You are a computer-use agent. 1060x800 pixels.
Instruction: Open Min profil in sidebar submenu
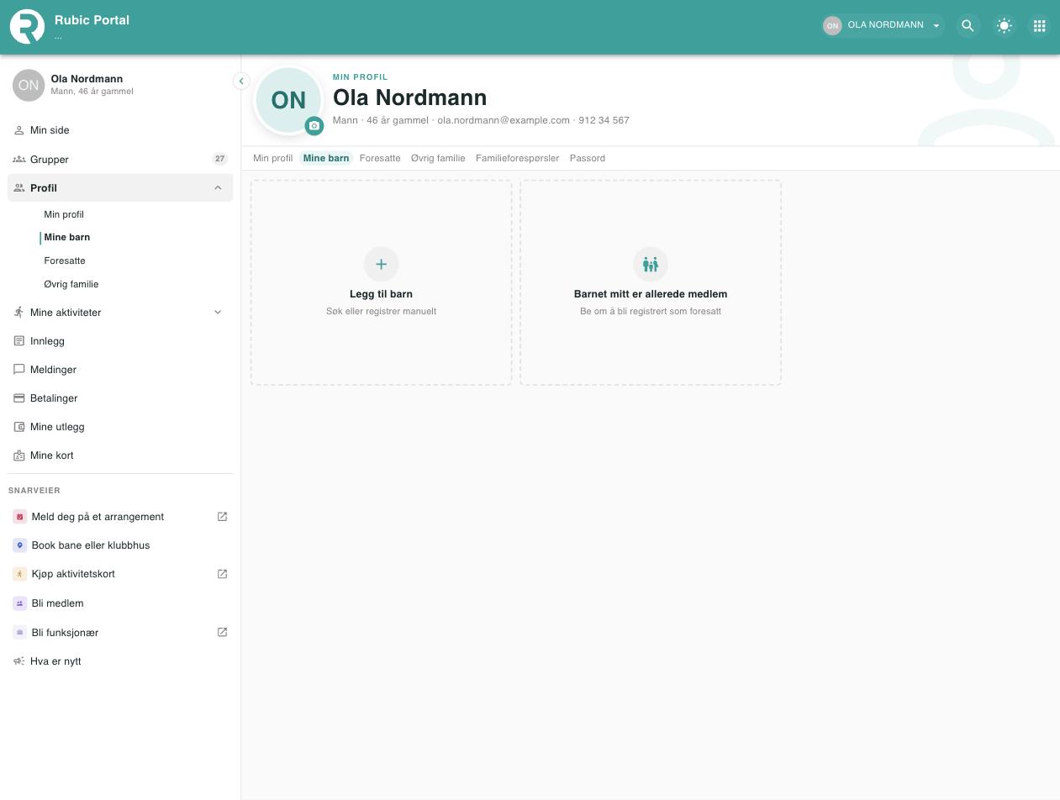point(64,214)
